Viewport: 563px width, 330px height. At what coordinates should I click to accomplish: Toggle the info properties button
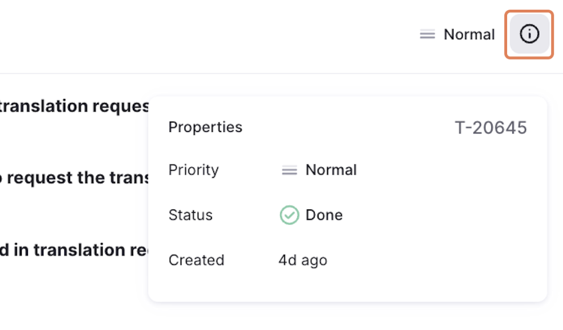[529, 35]
